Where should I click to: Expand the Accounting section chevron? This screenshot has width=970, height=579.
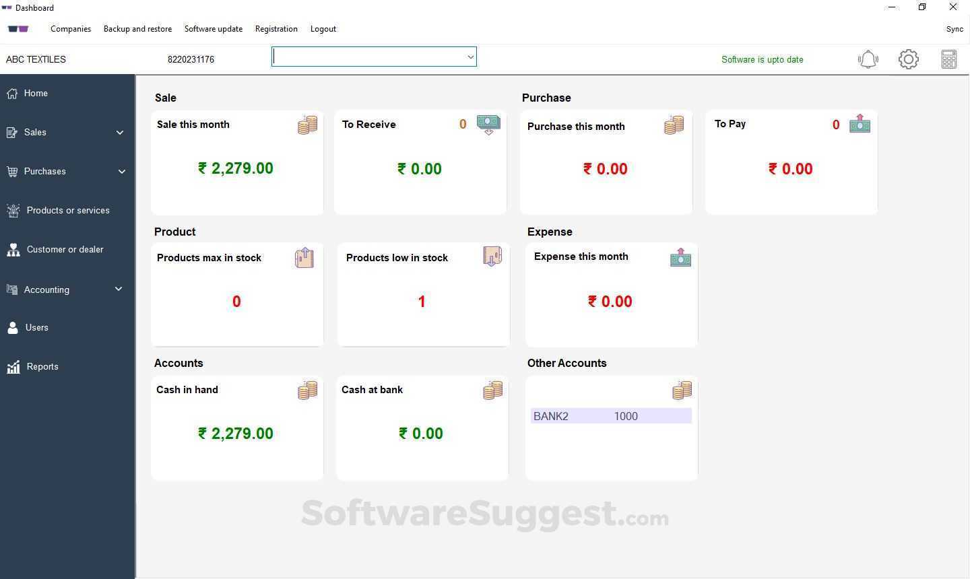coord(119,289)
